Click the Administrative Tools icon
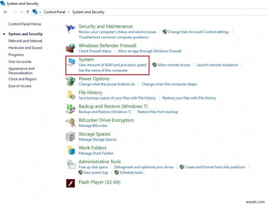Screen dimensions: 268x205 (x=70, y=164)
